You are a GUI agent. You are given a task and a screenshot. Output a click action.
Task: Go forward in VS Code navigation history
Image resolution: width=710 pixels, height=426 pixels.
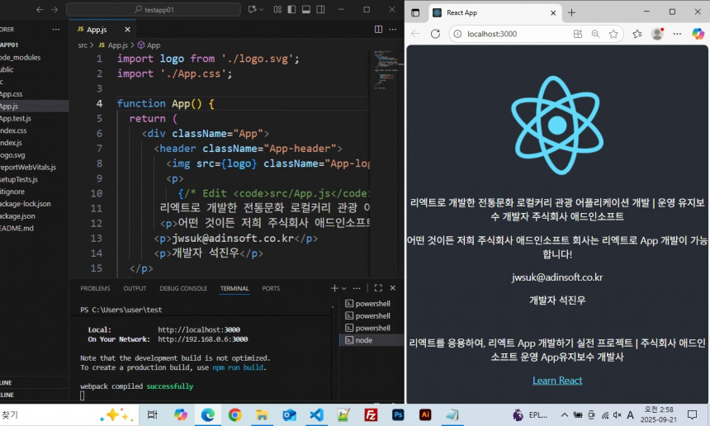(54, 10)
